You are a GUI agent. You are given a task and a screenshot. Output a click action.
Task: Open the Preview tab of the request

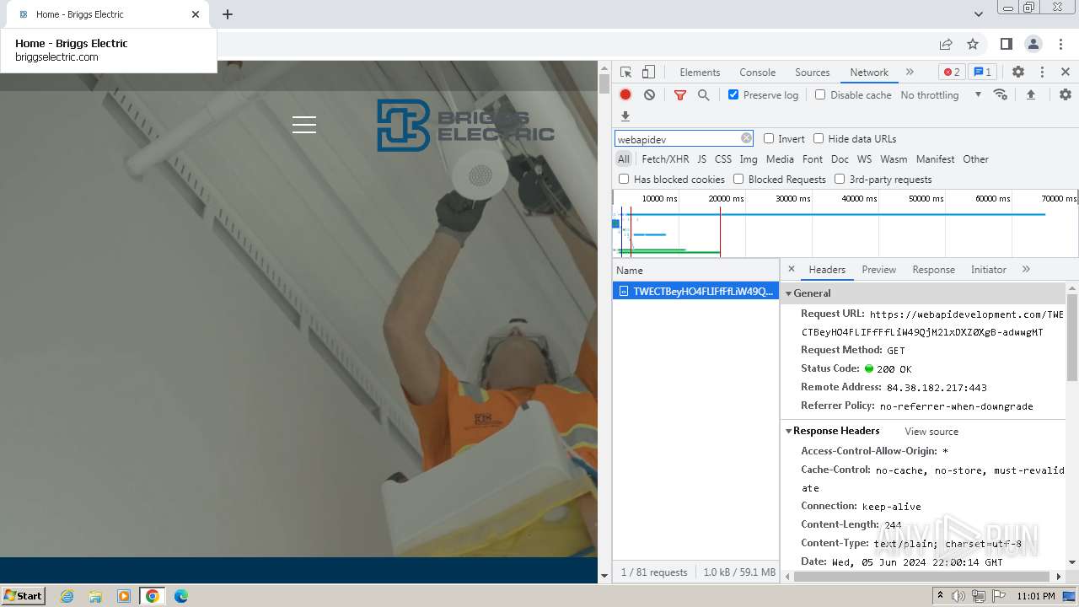878,270
